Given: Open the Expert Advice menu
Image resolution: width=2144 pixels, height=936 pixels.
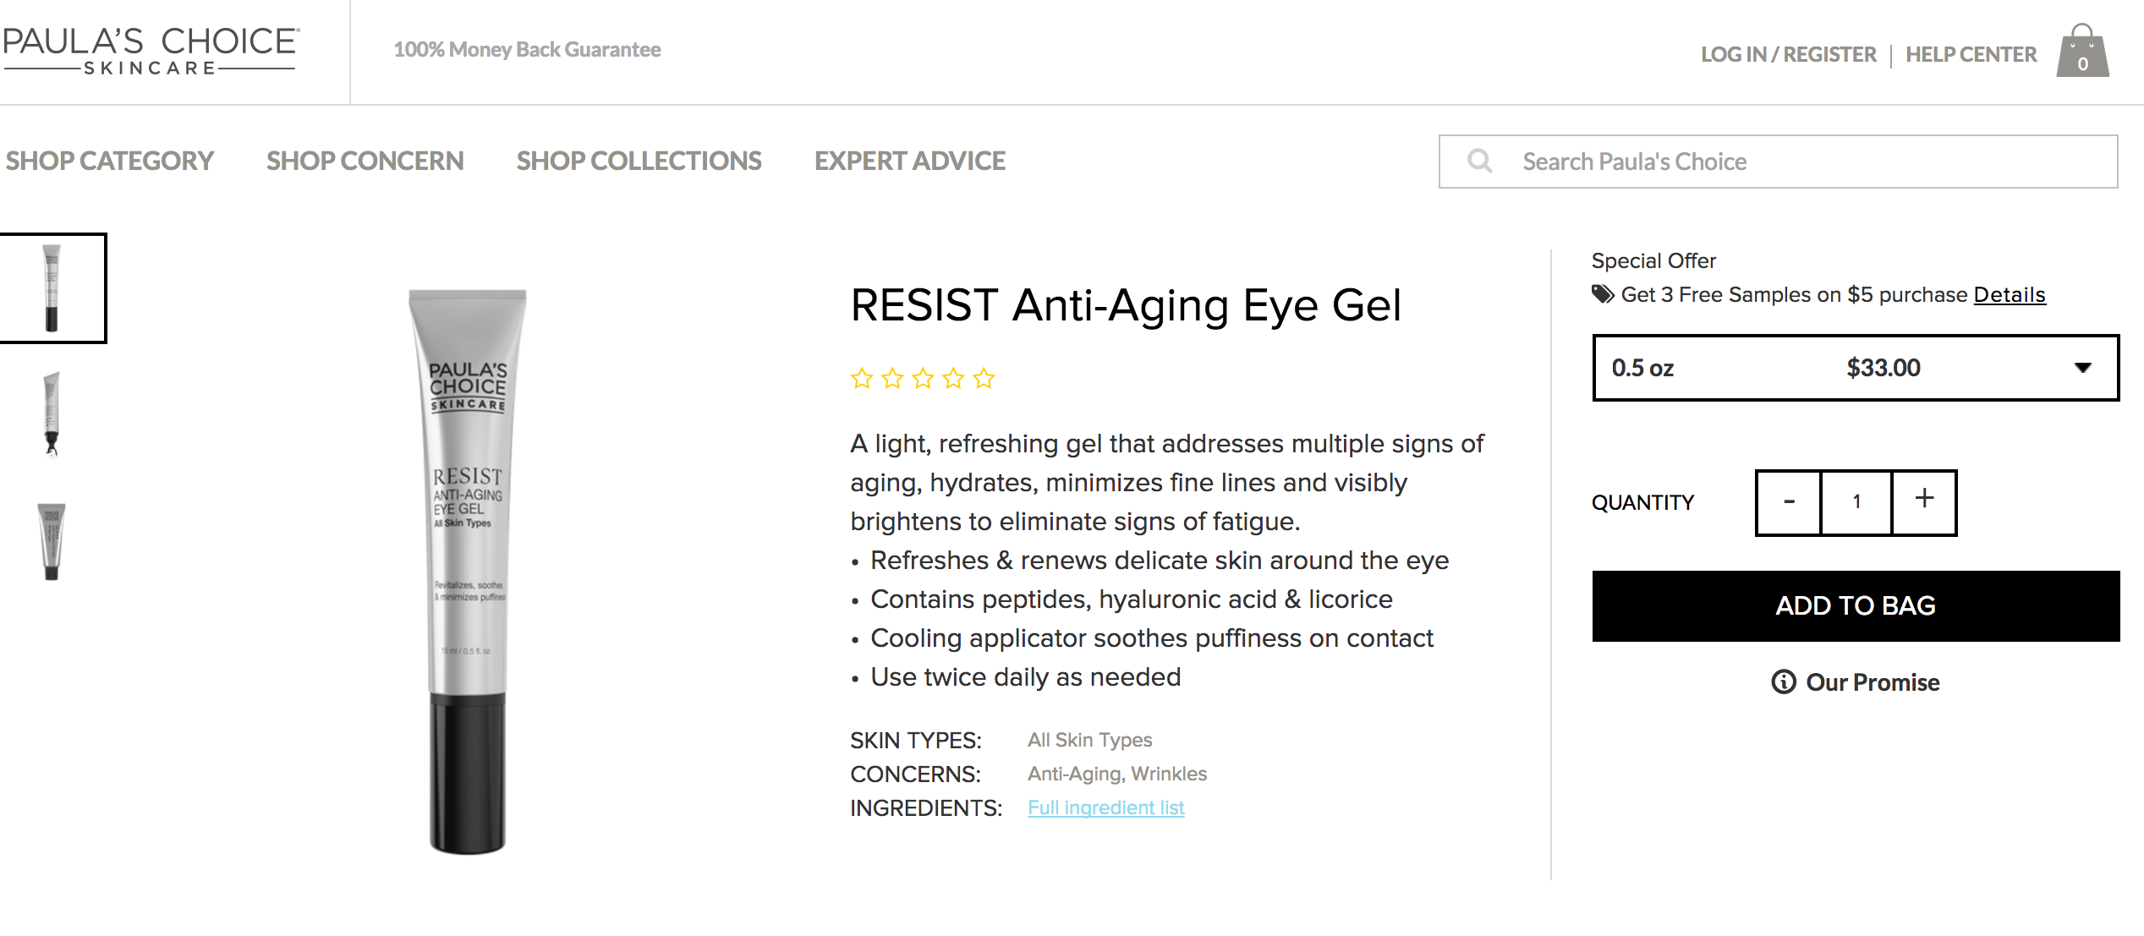Looking at the screenshot, I should [910, 161].
